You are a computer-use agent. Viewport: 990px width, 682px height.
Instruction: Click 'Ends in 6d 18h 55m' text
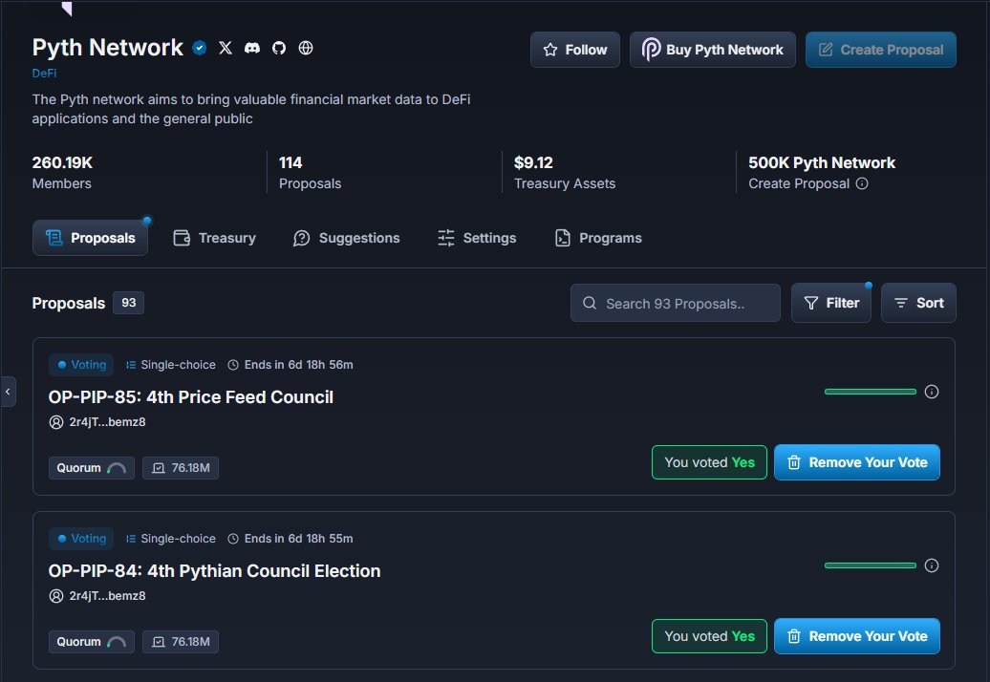(299, 539)
